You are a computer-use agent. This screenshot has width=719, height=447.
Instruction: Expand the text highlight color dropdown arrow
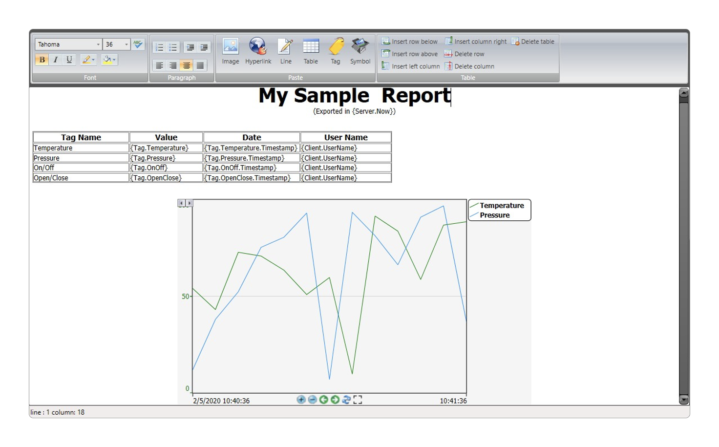tap(93, 60)
